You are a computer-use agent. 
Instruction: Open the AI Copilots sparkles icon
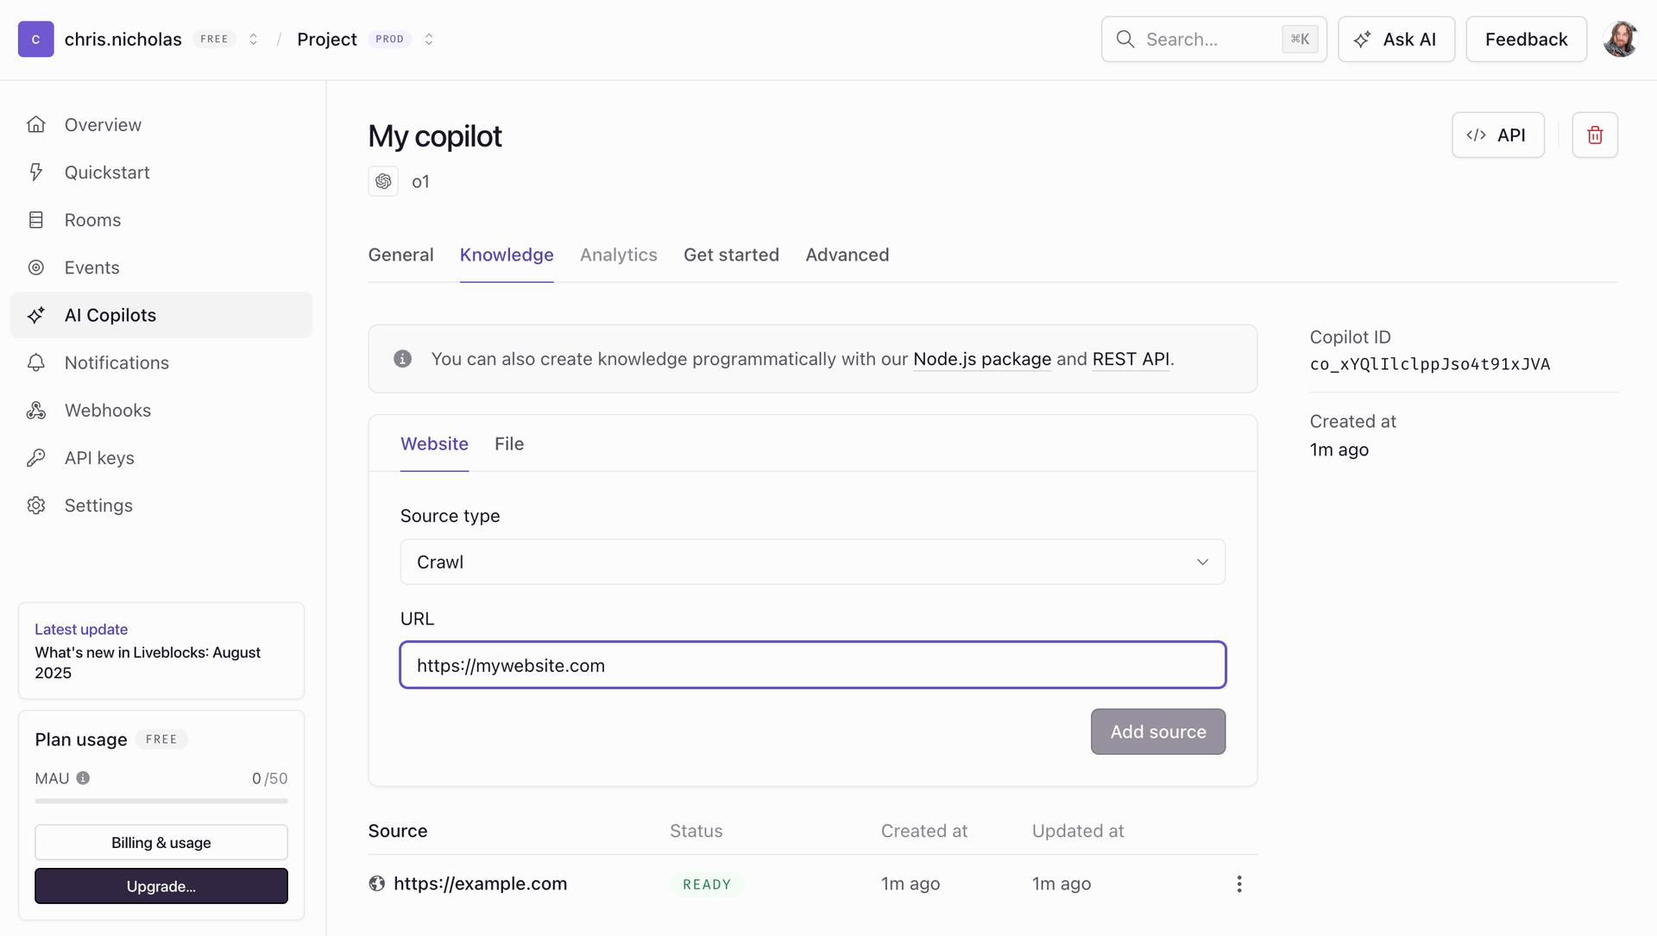point(36,315)
